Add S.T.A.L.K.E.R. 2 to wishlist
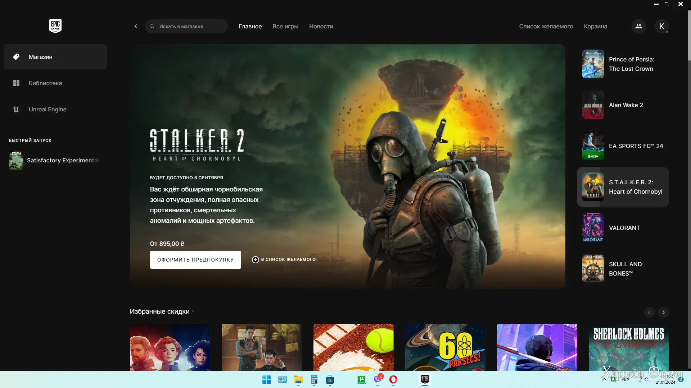This screenshot has width=691, height=388. coord(284,259)
